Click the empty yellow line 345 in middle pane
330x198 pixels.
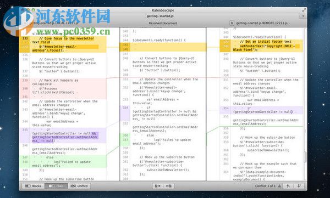point(163,45)
